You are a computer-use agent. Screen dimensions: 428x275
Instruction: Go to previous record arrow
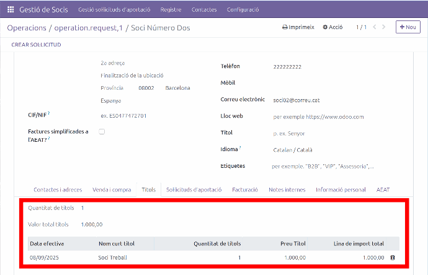375,27
